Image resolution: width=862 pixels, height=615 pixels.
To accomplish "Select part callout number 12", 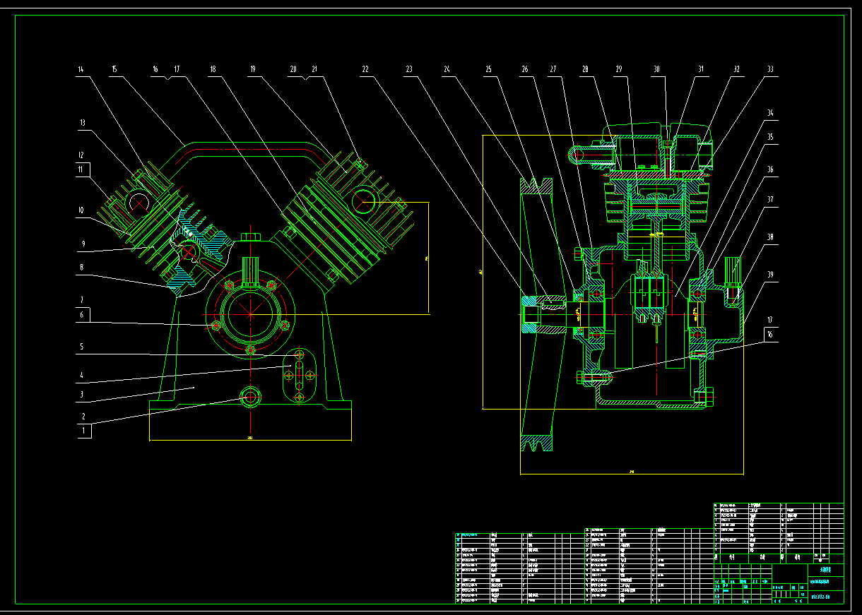I will pos(82,155).
